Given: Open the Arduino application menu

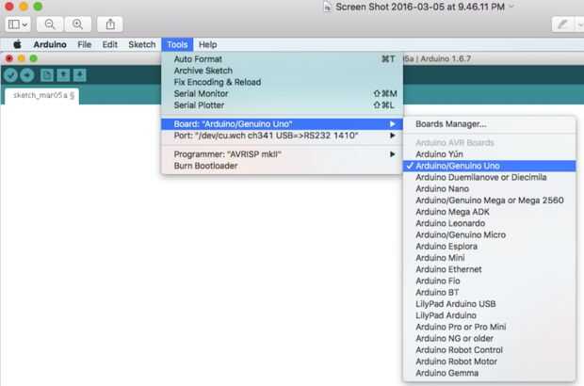Looking at the screenshot, I should coord(50,44).
